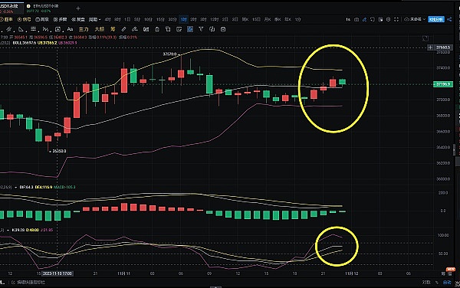Click the chart corner restore icon
This screenshot has width=460, height=288.
(425, 38)
